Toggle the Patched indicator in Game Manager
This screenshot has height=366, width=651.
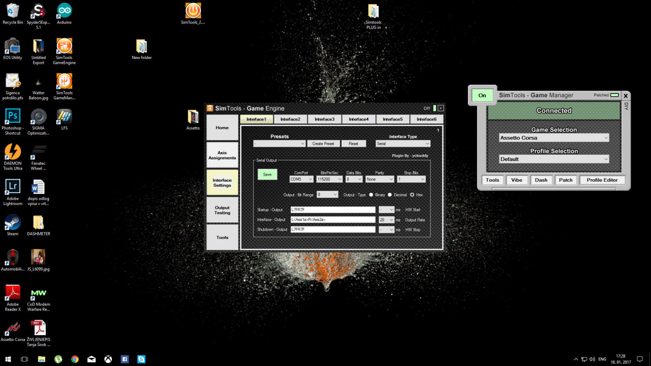[x=614, y=95]
